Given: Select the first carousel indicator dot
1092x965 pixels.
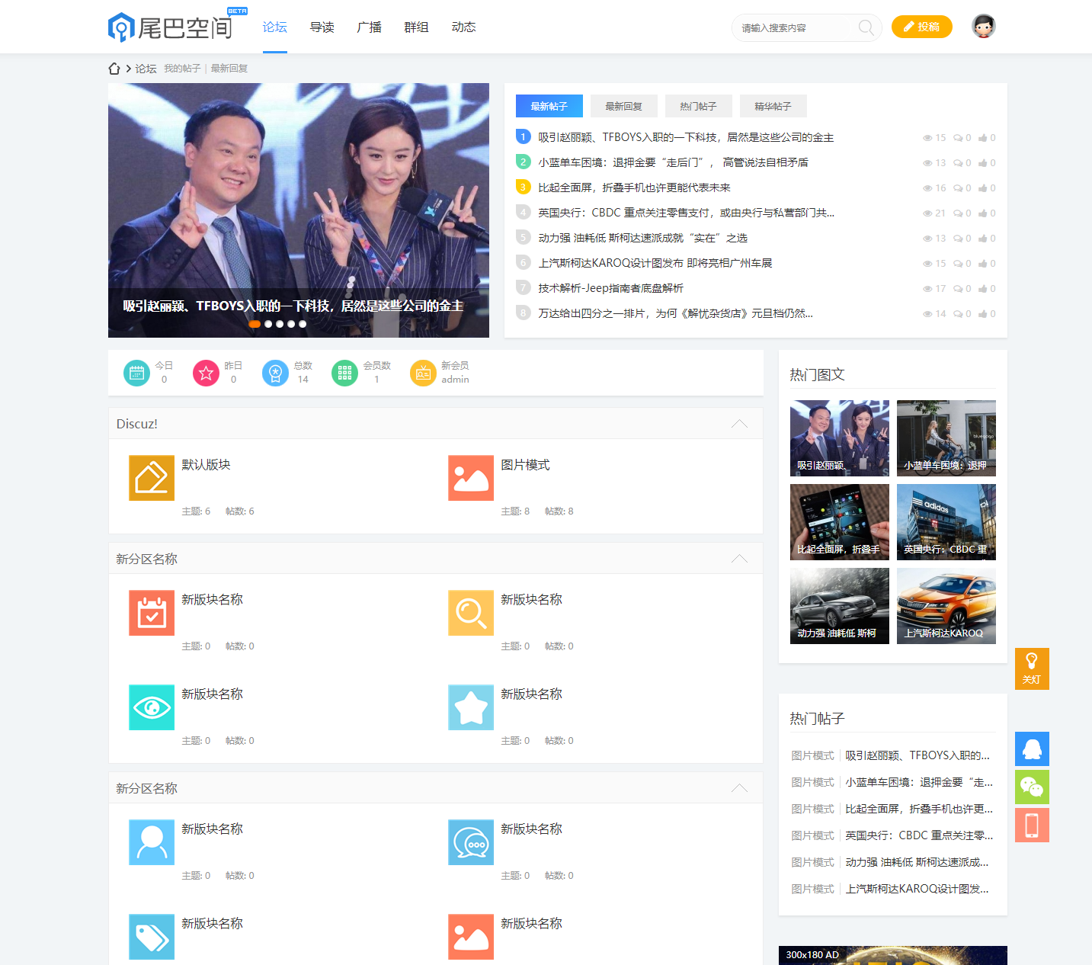Looking at the screenshot, I should click(255, 324).
